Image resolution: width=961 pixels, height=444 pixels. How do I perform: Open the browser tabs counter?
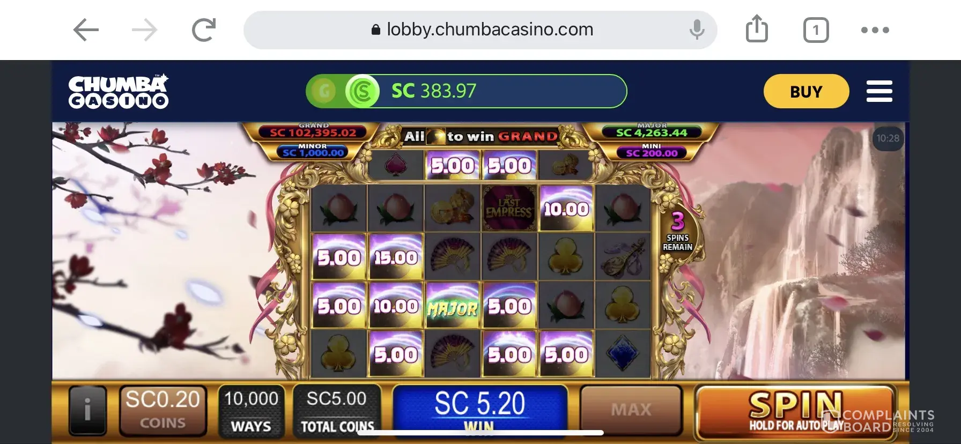pyautogui.click(x=816, y=30)
